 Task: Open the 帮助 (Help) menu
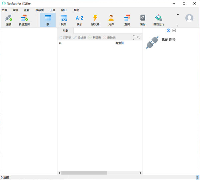[x=76, y=10]
